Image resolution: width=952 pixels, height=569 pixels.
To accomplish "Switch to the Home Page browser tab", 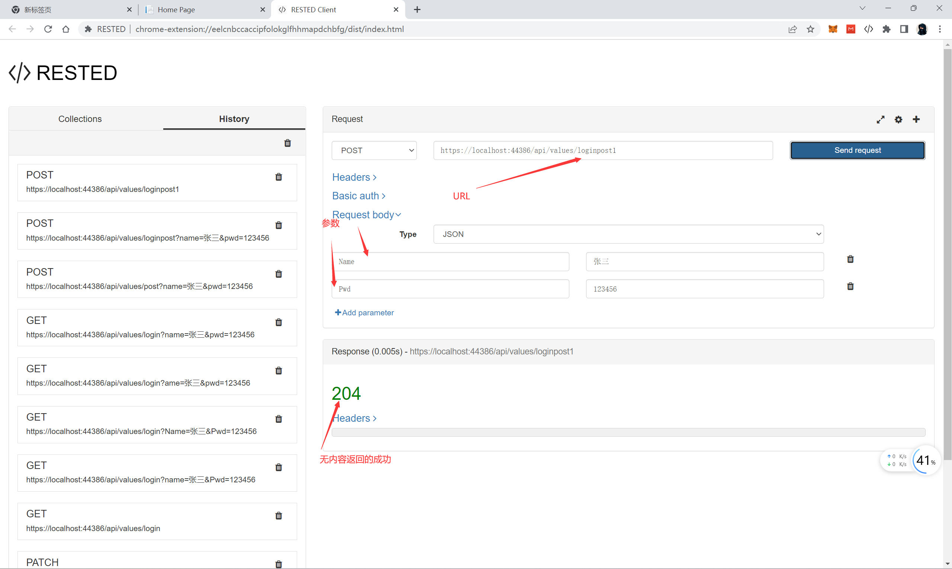I will (x=176, y=10).
